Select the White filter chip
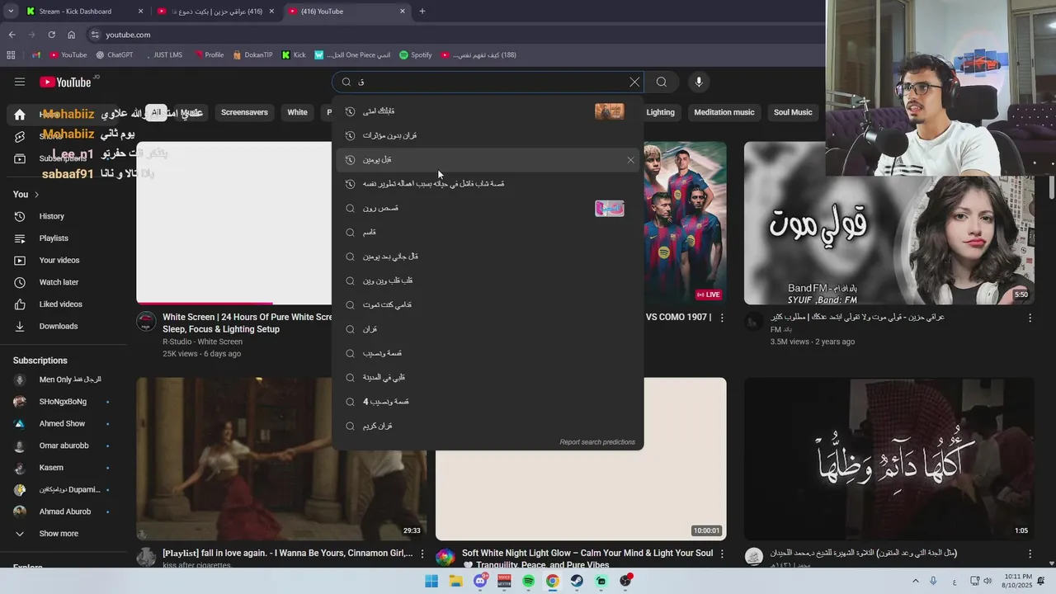 298,112
